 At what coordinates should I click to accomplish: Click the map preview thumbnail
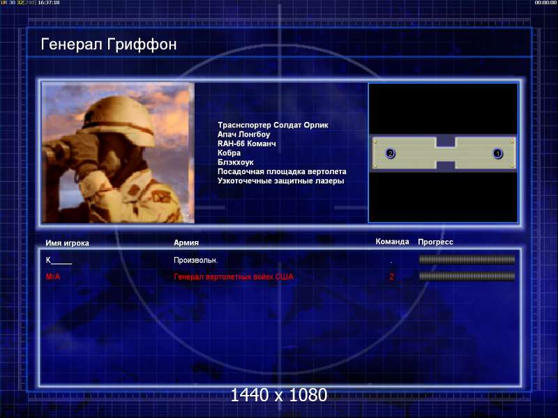click(443, 153)
